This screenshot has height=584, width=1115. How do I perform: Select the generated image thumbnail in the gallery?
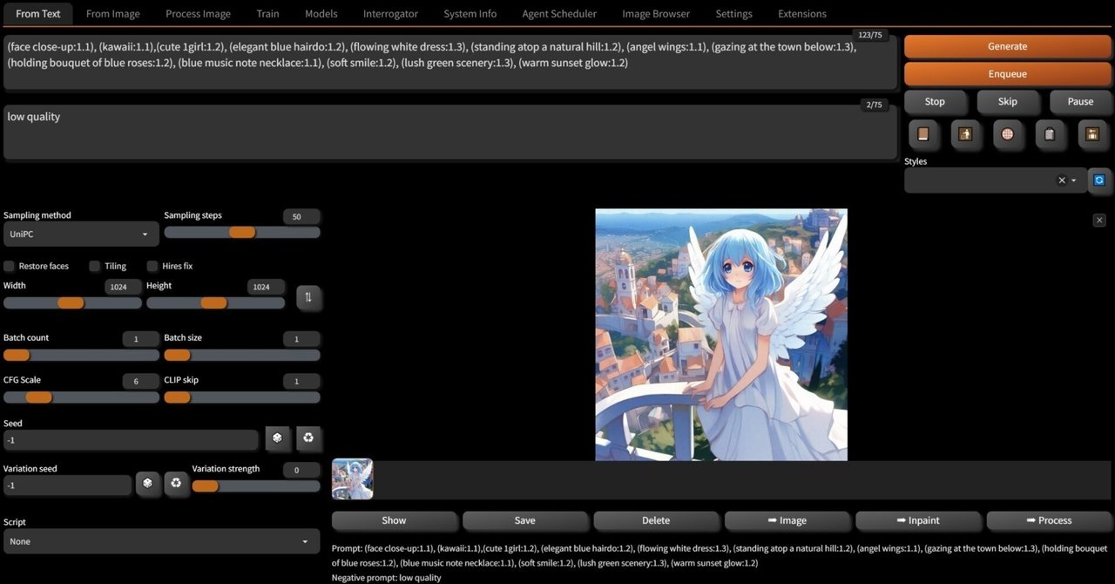[x=352, y=479]
